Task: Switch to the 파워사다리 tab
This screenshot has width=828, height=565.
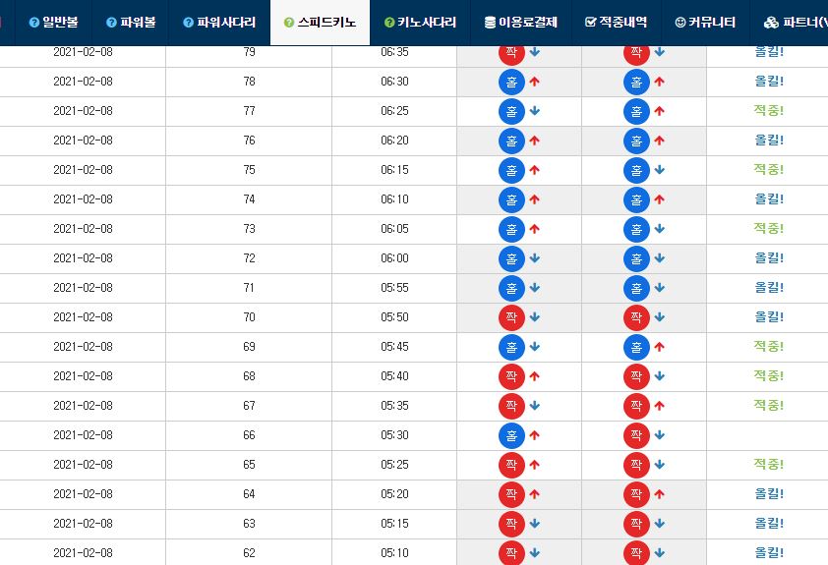Action: point(219,23)
